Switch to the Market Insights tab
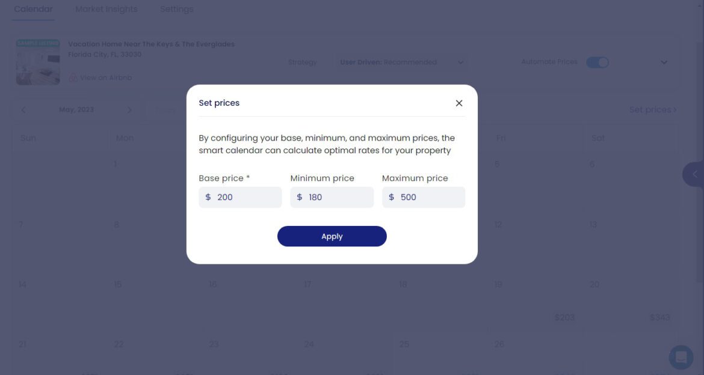The width and height of the screenshot is (704, 375). 106,8
